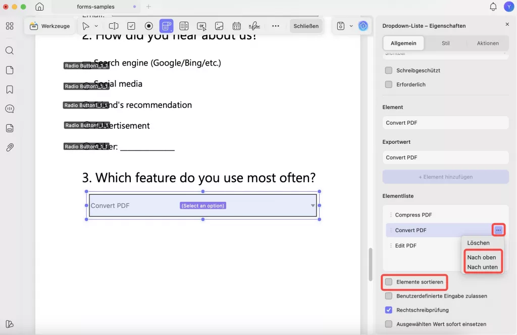Image resolution: width=517 pixels, height=335 pixels.
Task: Select the dropdown list form tool
Action: point(166,26)
